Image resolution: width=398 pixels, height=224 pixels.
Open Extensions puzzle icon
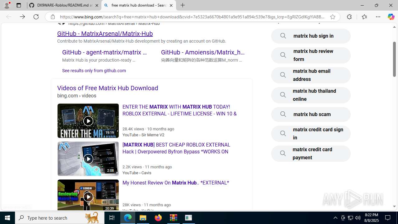click(349, 17)
